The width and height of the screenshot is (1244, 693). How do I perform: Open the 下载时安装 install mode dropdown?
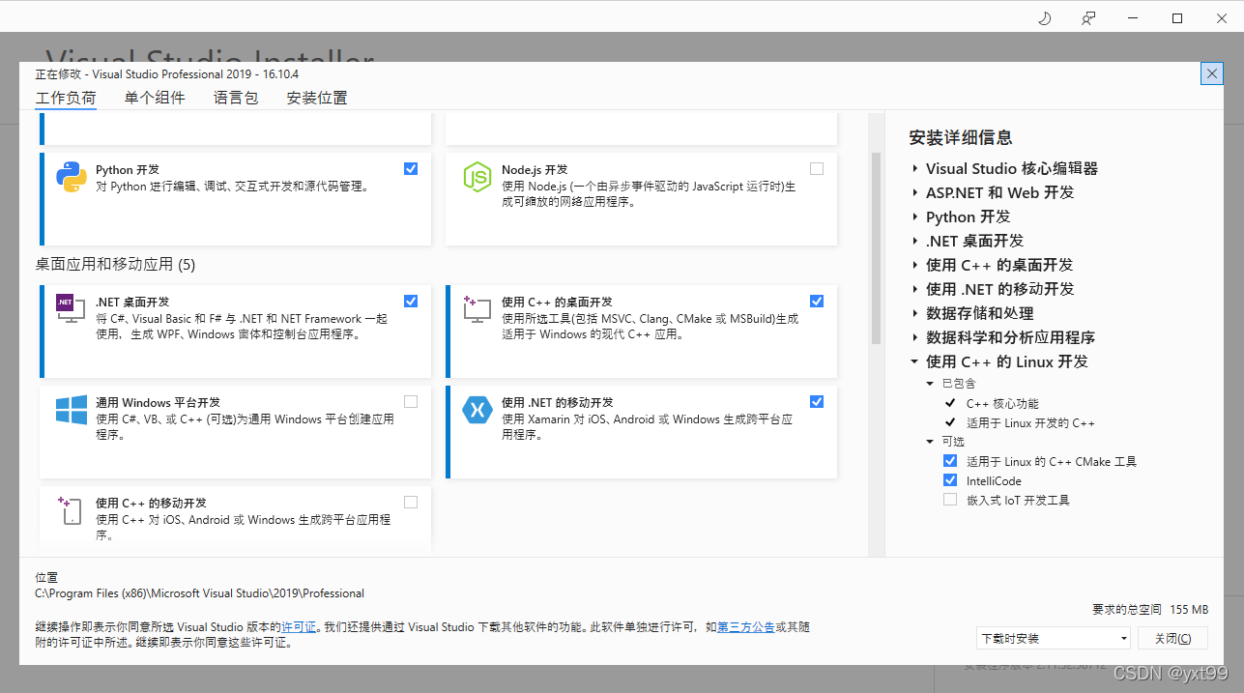coord(1053,638)
